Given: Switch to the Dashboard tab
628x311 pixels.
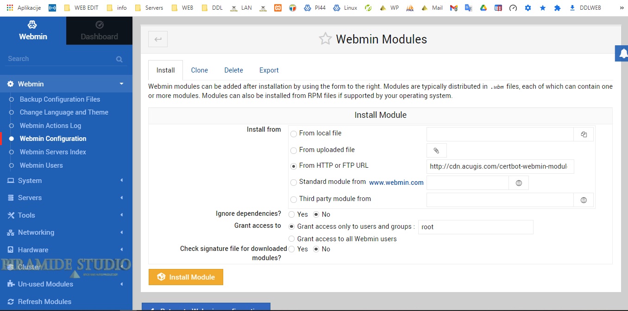Looking at the screenshot, I should 99,31.
